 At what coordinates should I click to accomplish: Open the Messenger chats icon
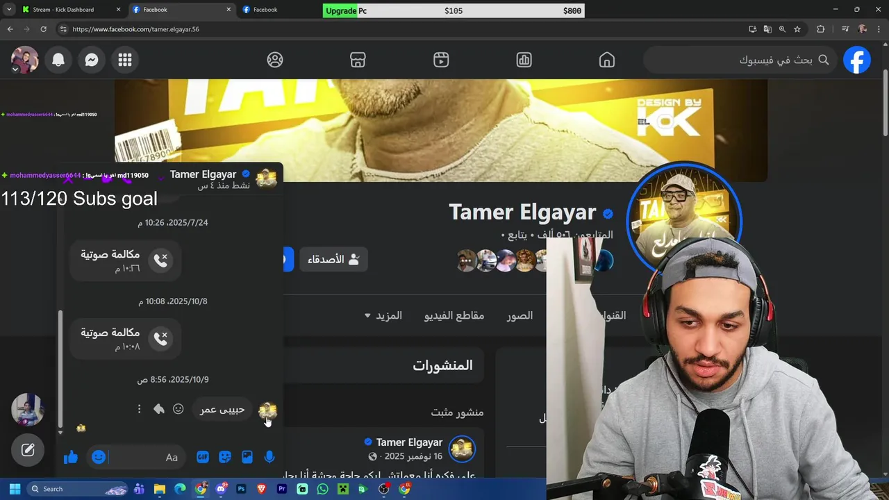92,60
